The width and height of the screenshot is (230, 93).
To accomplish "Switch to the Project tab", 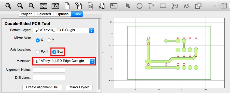I will (x=26, y=14).
